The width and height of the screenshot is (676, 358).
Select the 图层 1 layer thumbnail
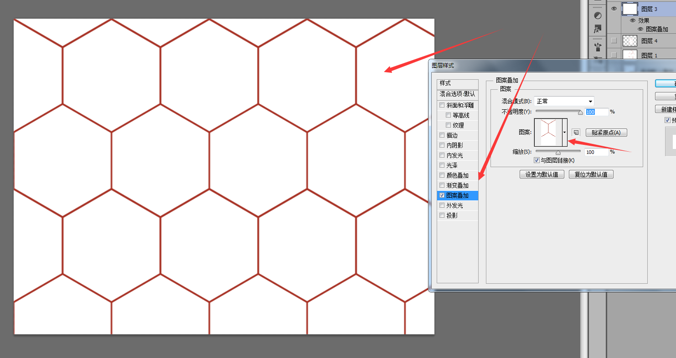(630, 55)
